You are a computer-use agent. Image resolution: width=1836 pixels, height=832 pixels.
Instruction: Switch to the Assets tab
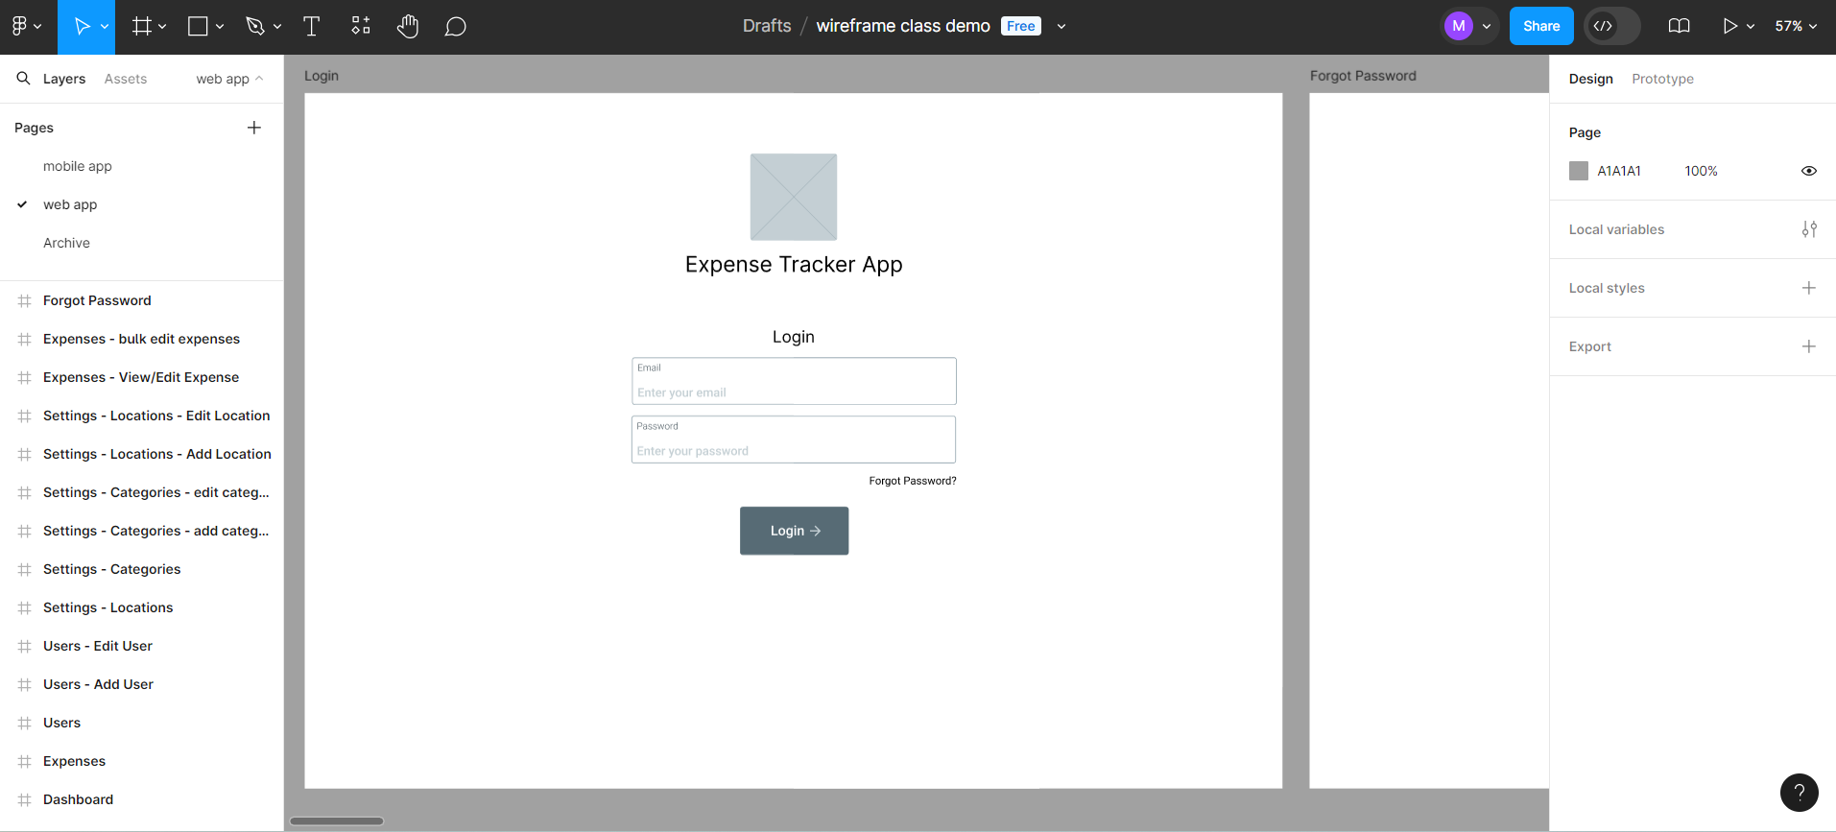pyautogui.click(x=126, y=79)
